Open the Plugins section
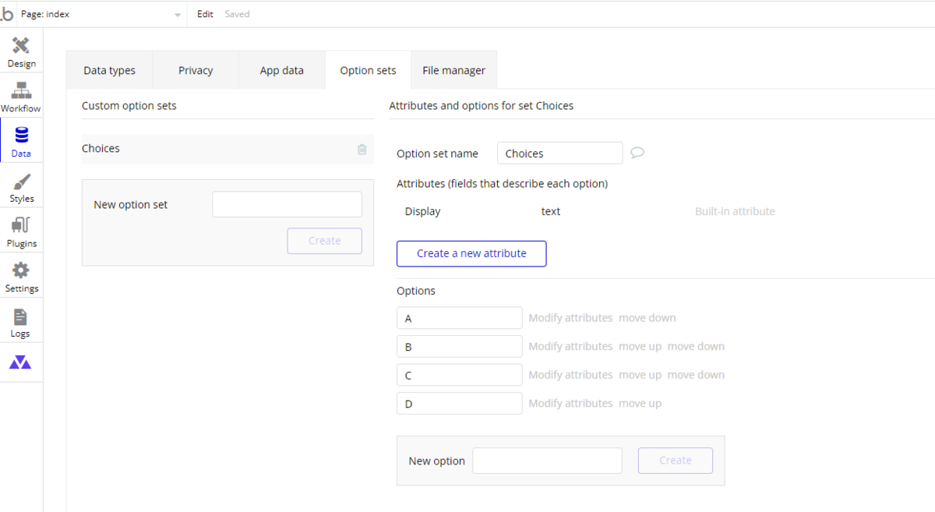The height and width of the screenshot is (512, 935). (x=21, y=232)
